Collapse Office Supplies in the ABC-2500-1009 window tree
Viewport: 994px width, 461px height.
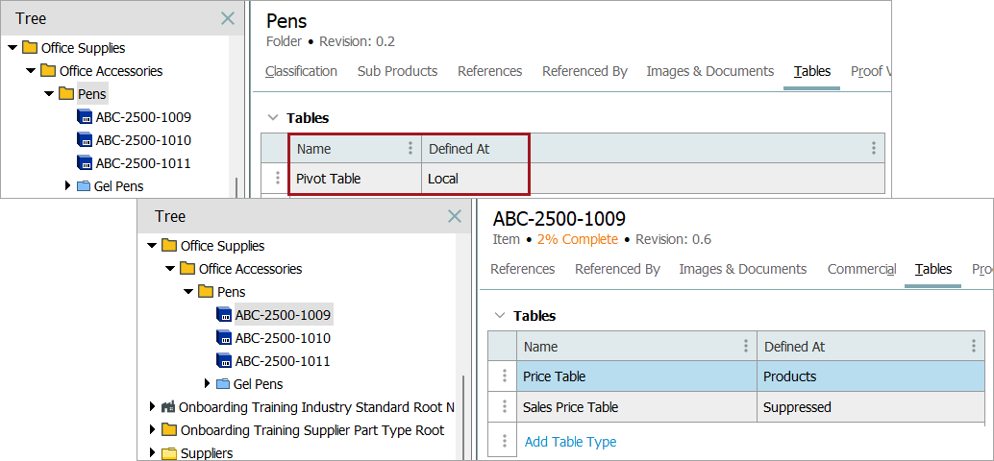[x=152, y=246]
